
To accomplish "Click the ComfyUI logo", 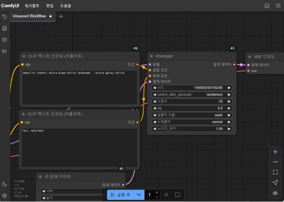I will pyautogui.click(x=10, y=6).
